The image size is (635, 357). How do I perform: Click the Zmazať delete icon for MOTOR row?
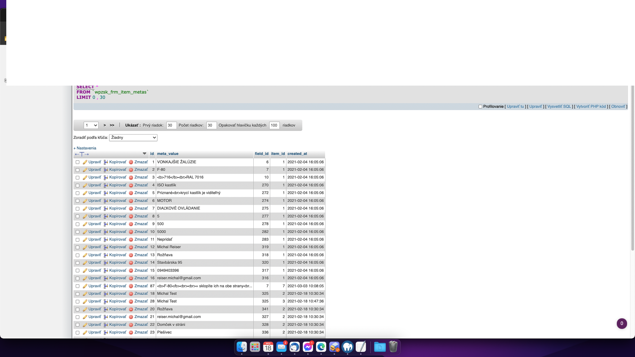tap(131, 201)
